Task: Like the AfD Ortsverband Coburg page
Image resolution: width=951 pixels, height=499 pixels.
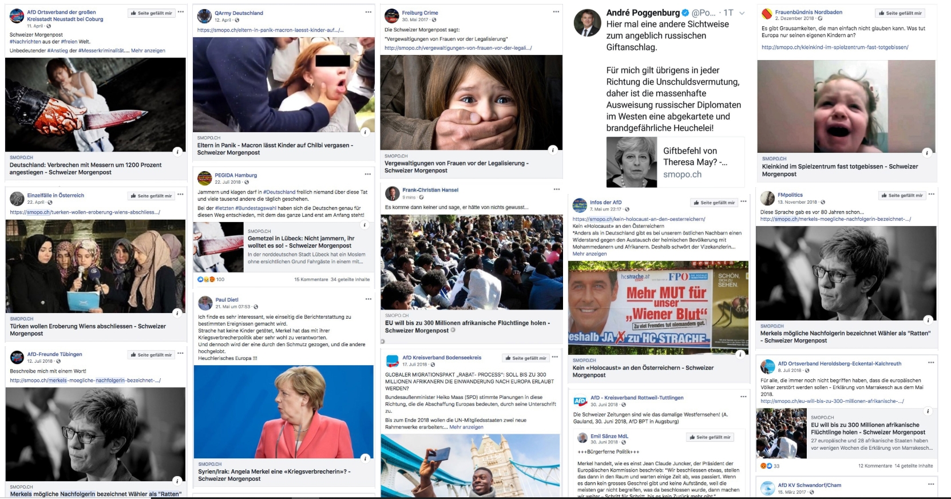Action: point(151,13)
